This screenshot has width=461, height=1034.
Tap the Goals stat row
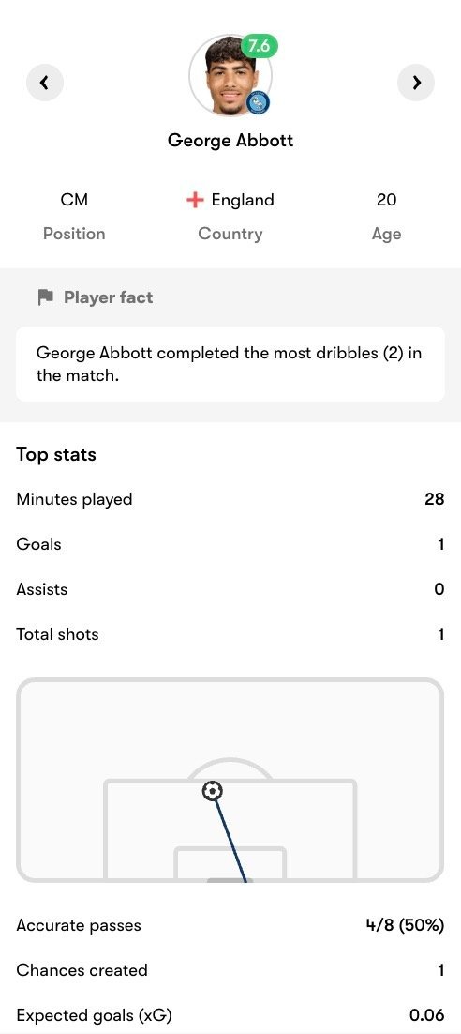click(x=230, y=544)
